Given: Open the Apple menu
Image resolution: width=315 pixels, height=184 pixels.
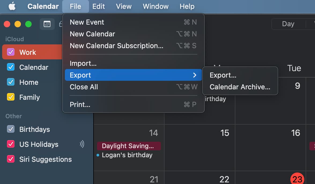Looking at the screenshot, I should [12, 6].
